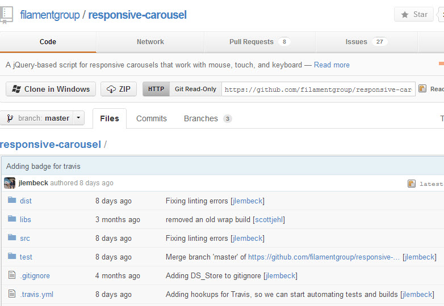
Task: Click the .travis.yml file icon
Action: pyautogui.click(x=12, y=294)
